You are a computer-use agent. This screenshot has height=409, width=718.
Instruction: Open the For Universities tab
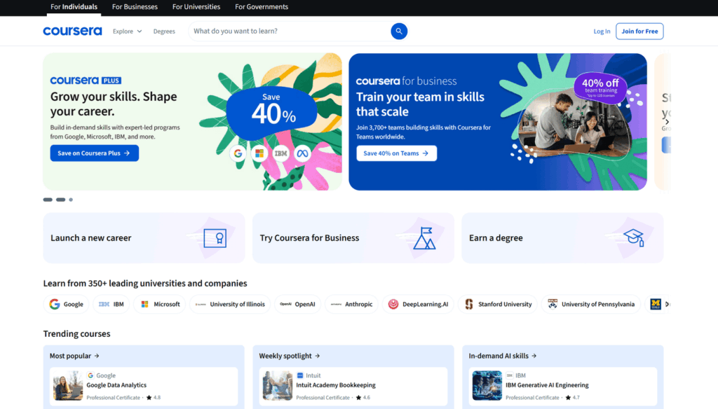196,7
